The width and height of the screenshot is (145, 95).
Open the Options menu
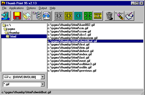click(31, 8)
